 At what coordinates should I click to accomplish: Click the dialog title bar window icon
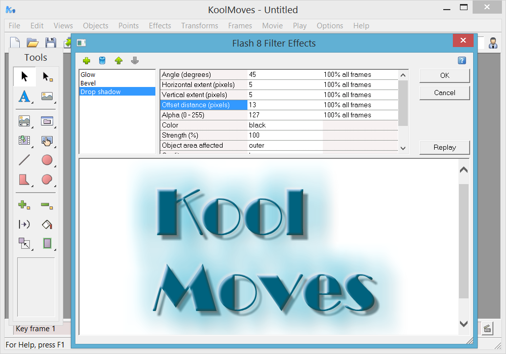coord(81,43)
